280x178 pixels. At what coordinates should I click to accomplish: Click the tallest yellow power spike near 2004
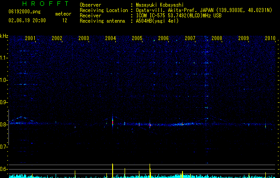[x=113, y=170]
